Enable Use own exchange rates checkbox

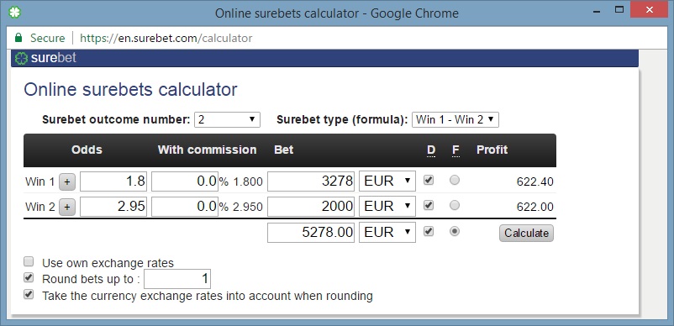pos(29,261)
